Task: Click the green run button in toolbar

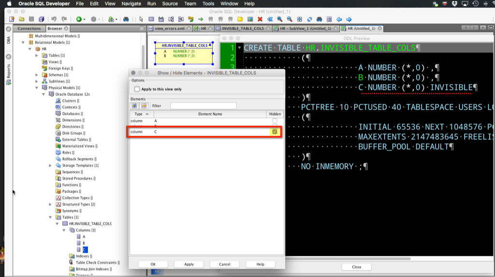Action: click(79, 19)
